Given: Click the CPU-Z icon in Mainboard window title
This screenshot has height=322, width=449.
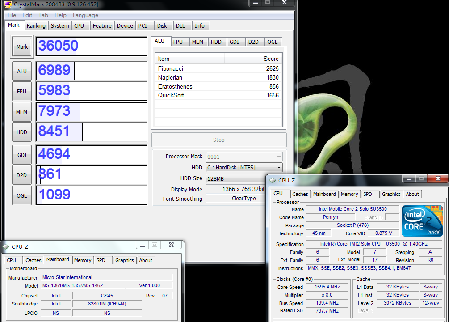Looking at the screenshot, I should pyautogui.click(x=6, y=246).
